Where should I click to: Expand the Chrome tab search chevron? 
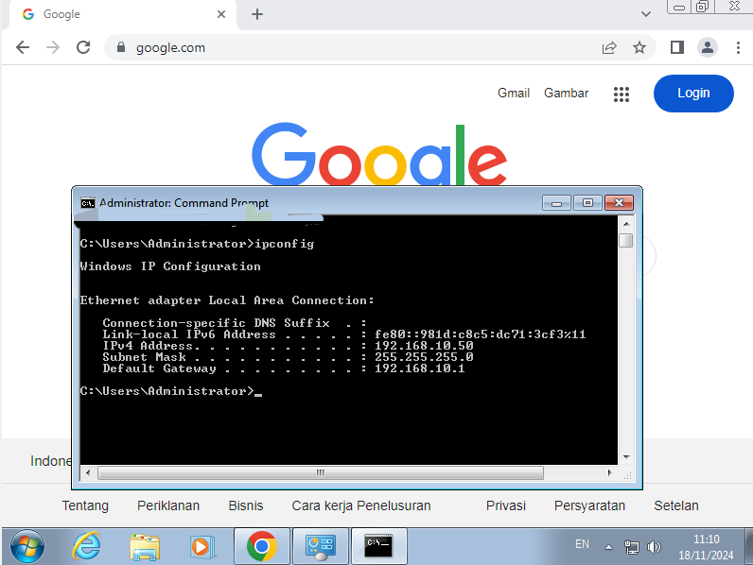tap(646, 14)
